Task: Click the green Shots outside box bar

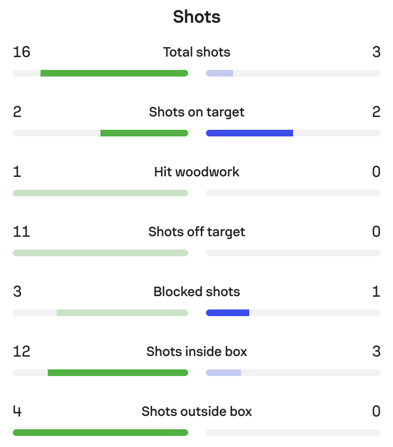Action: pyautogui.click(x=100, y=433)
